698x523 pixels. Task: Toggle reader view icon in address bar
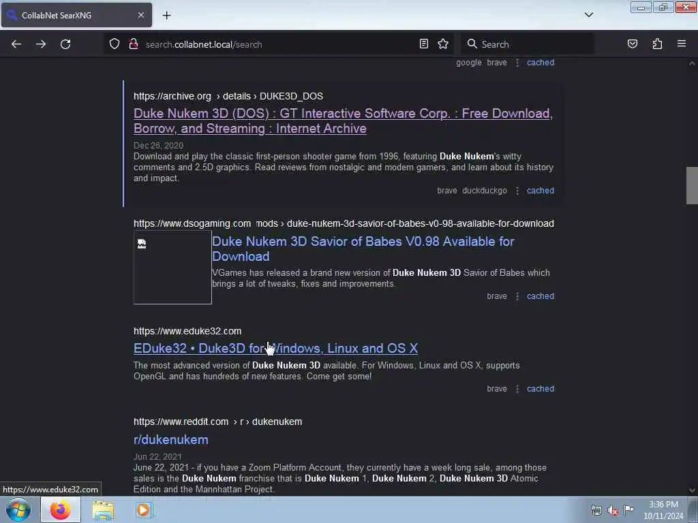(424, 44)
